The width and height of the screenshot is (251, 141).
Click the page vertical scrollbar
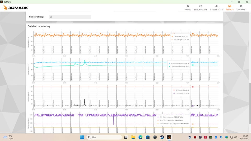250,104
